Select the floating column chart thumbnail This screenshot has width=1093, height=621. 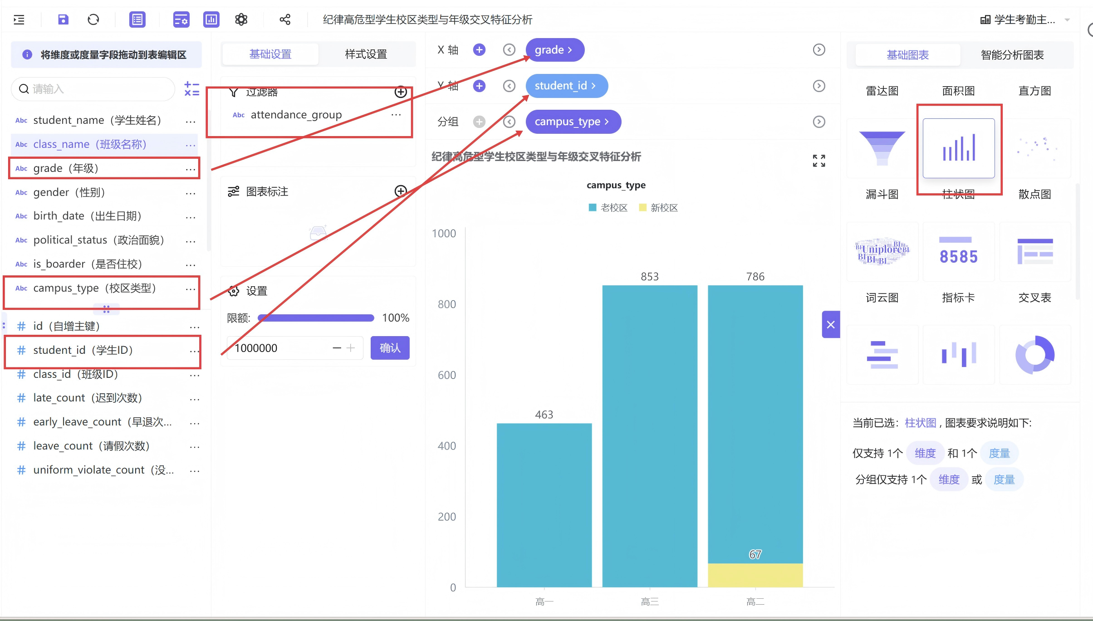tap(959, 355)
